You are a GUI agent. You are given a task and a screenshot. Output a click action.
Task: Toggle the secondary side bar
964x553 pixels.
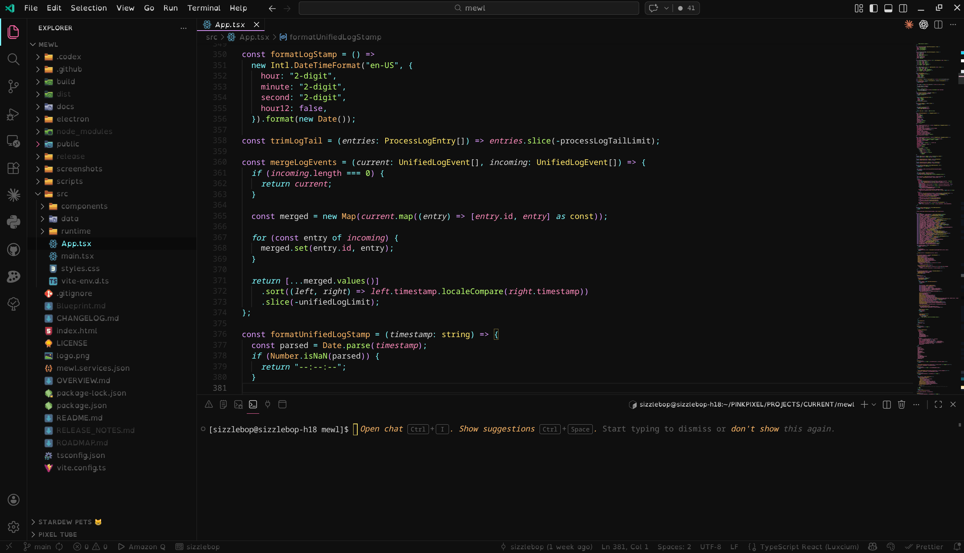(903, 8)
